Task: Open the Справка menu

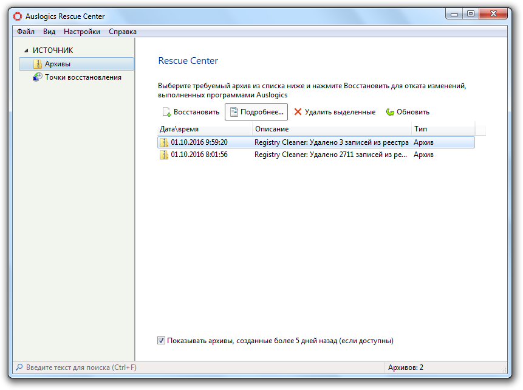Action: pos(123,32)
